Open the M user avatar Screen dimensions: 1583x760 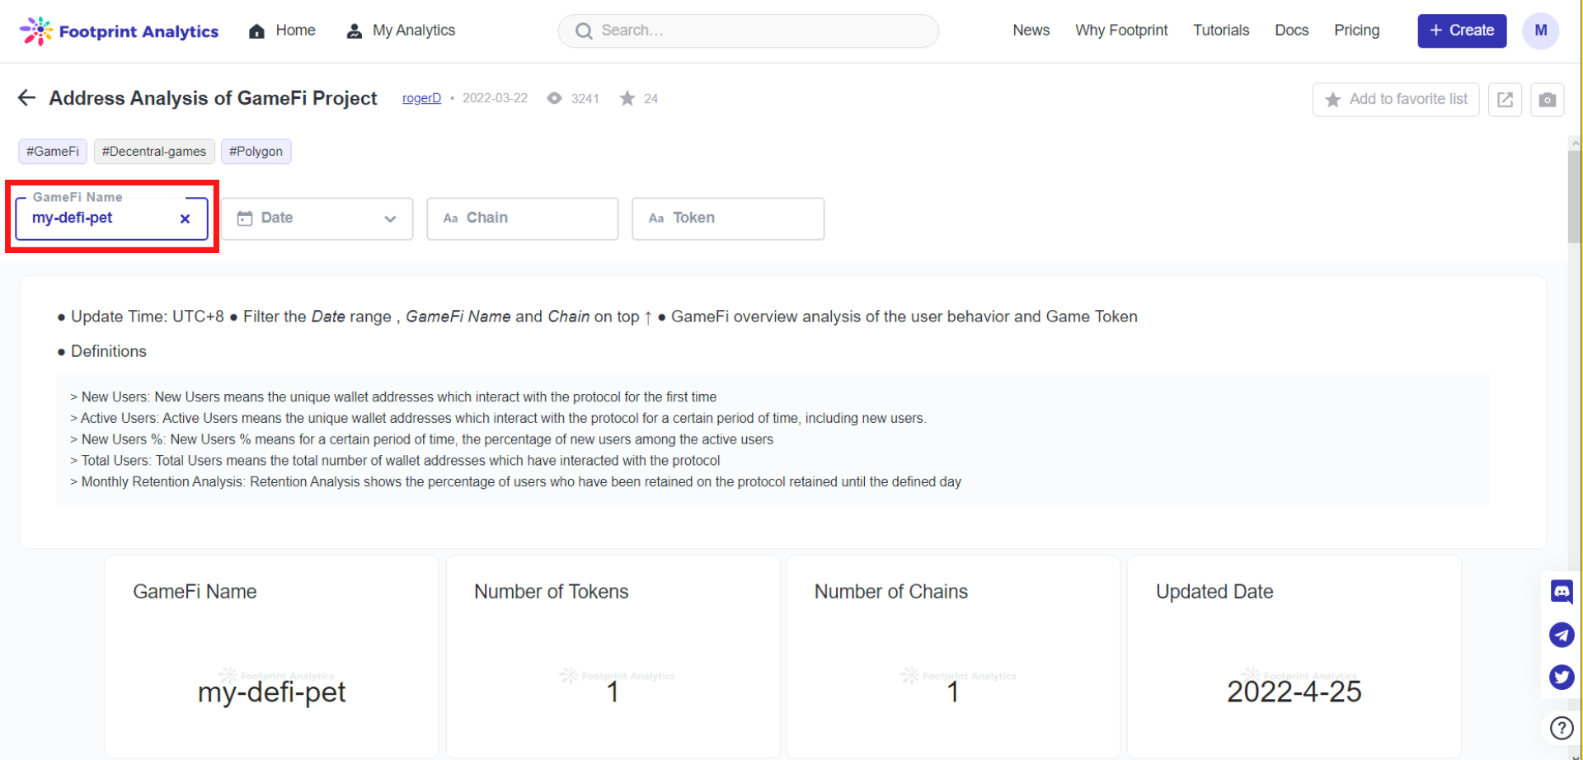(x=1540, y=30)
